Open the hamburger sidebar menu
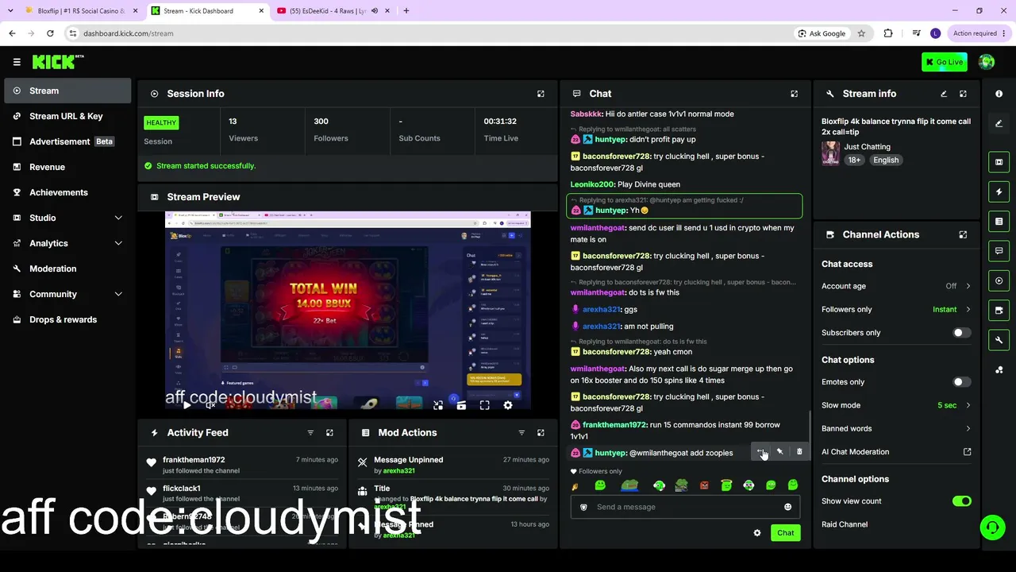This screenshot has height=572, width=1016. click(x=17, y=62)
